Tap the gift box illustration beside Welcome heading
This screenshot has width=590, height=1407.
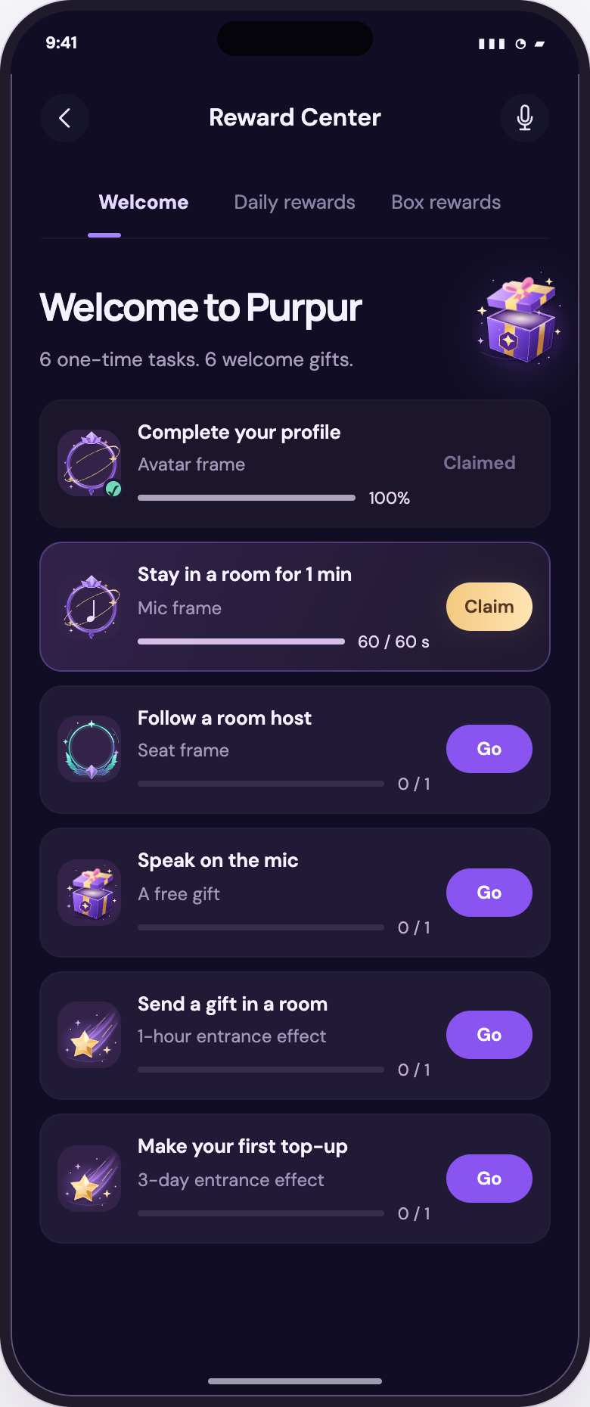[x=519, y=319]
